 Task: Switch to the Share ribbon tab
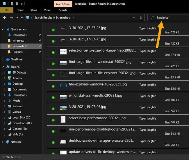[x=34, y=10]
